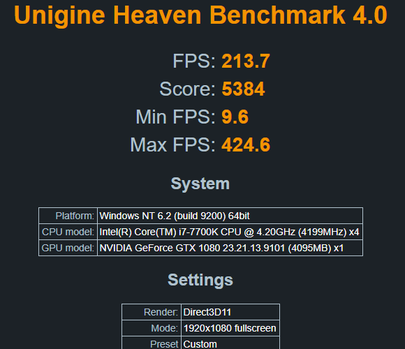Select the GPU model label cell
The height and width of the screenshot is (349, 405).
click(68, 248)
